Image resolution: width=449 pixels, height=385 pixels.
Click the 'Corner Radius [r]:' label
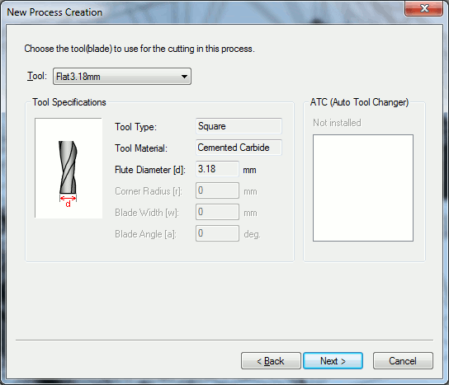[x=149, y=191]
